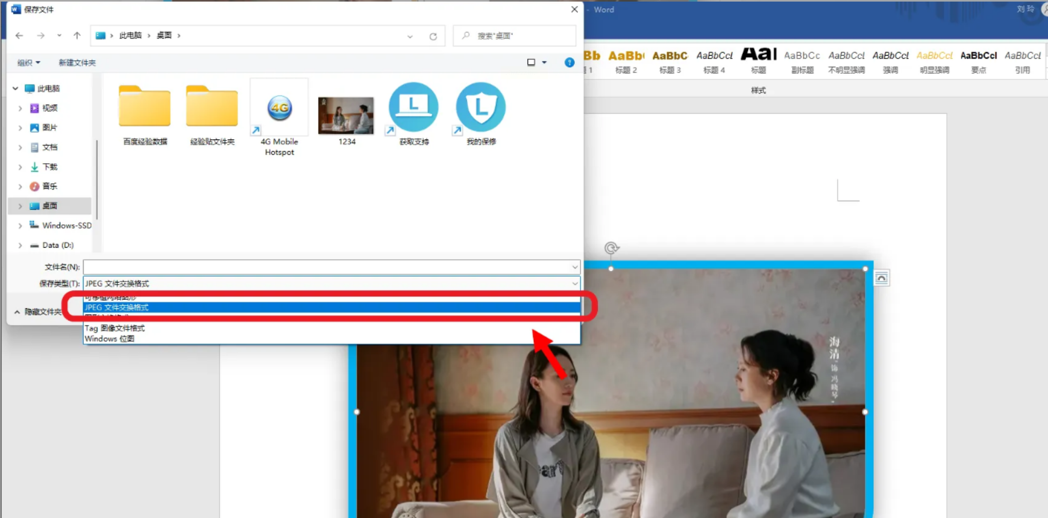Image resolution: width=1048 pixels, height=518 pixels.
Task: Click the back navigation arrow
Action: pyautogui.click(x=19, y=36)
